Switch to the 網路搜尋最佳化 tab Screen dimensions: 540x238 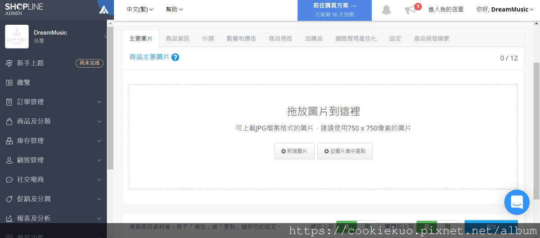coord(356,39)
